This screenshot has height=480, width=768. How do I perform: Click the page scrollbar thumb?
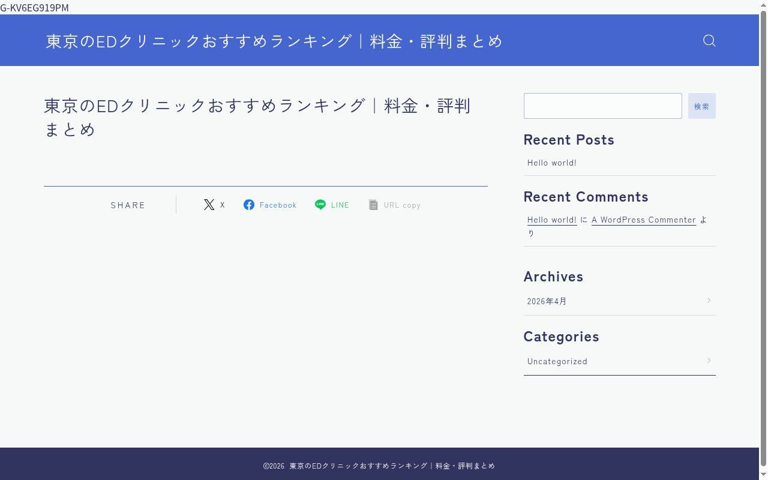[763, 238]
